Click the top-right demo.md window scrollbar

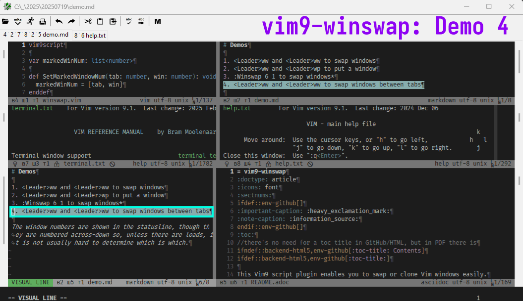(x=519, y=61)
